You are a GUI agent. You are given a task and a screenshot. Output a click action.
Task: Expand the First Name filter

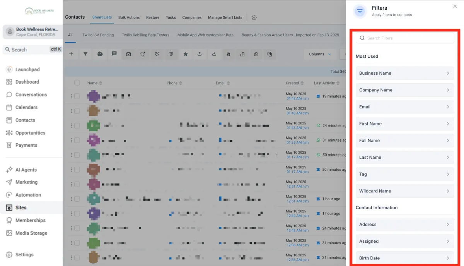(x=405, y=124)
